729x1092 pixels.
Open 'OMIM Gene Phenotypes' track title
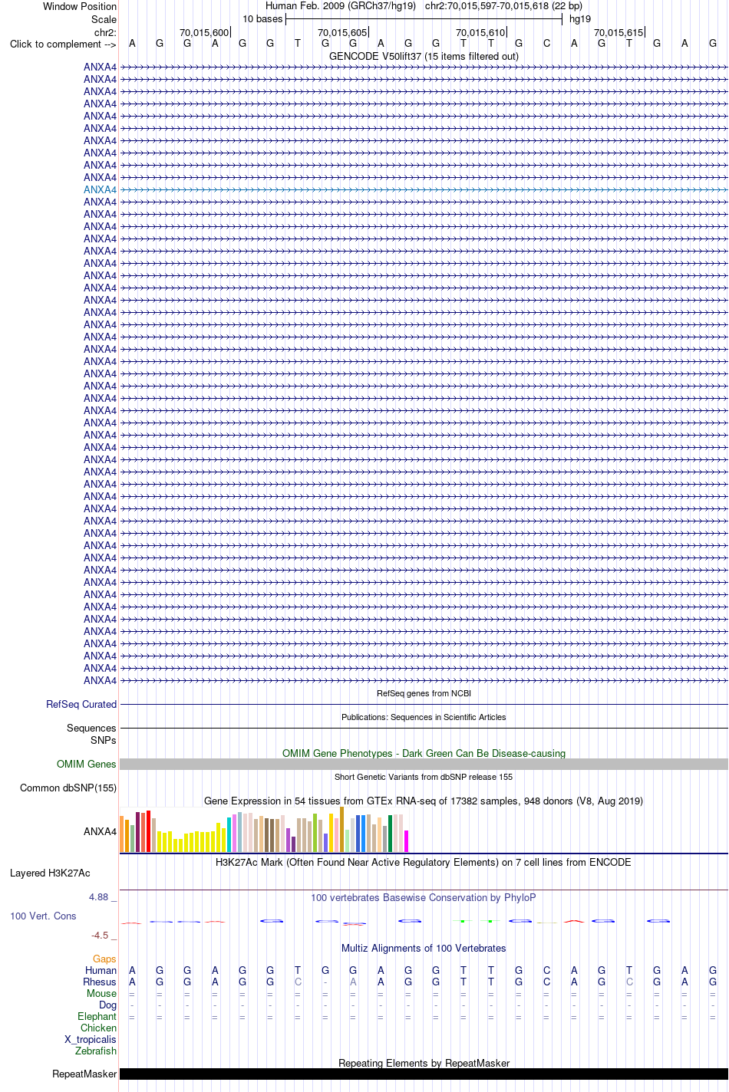point(424,753)
